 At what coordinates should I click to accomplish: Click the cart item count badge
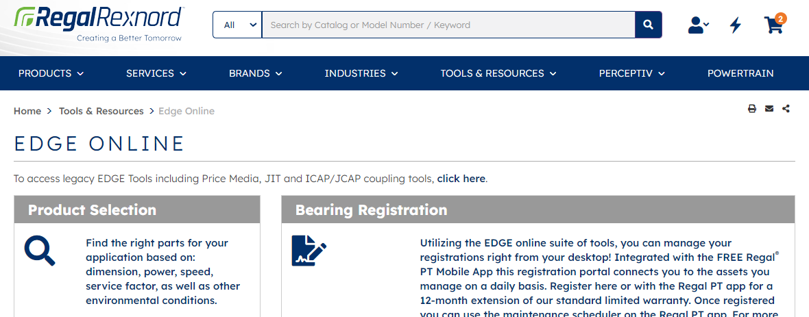click(781, 19)
